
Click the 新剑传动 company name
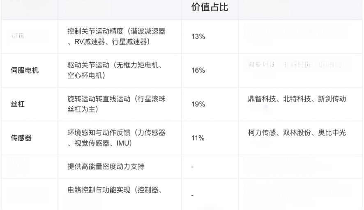coord(332,99)
